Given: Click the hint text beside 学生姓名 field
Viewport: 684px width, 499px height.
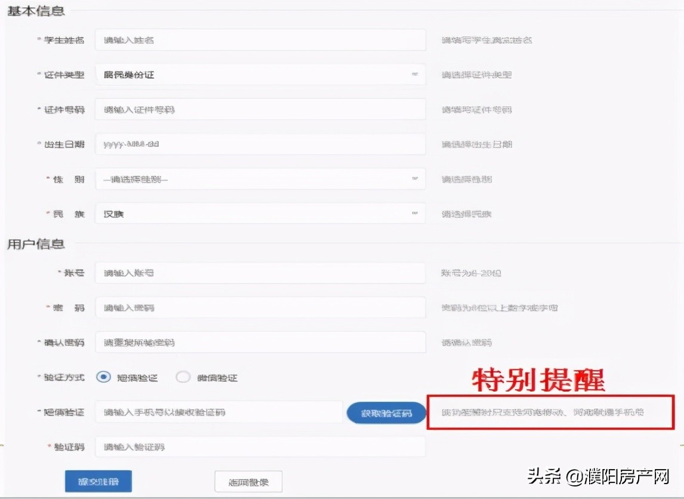Looking at the screenshot, I should tap(487, 40).
